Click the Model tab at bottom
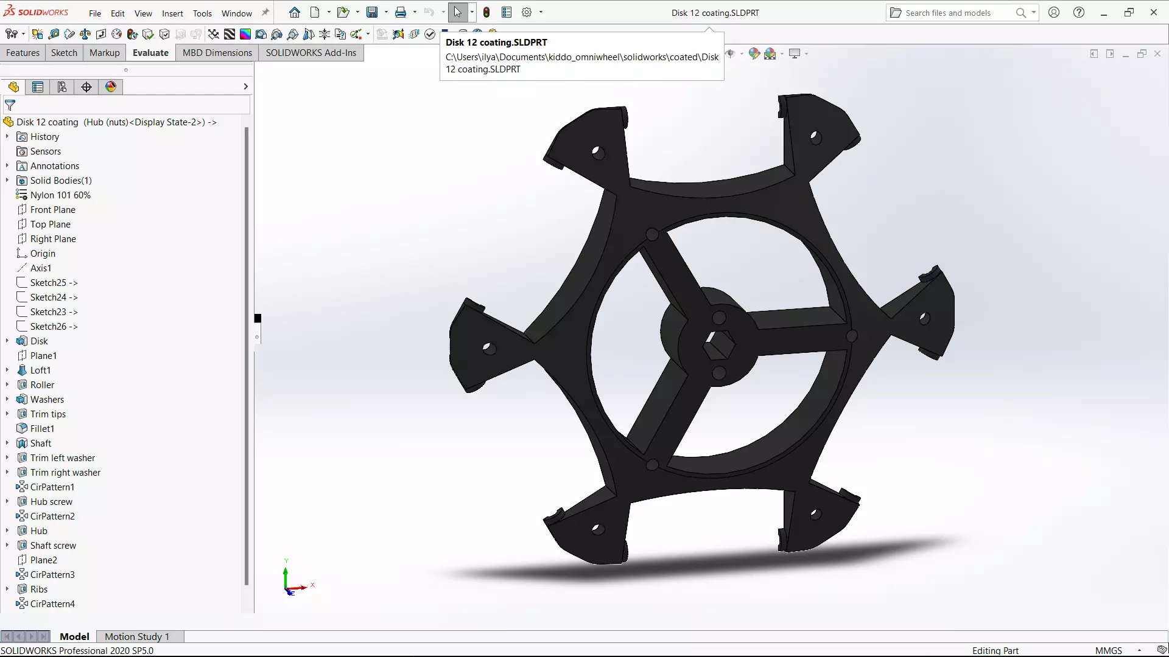The width and height of the screenshot is (1169, 657). pos(74,636)
